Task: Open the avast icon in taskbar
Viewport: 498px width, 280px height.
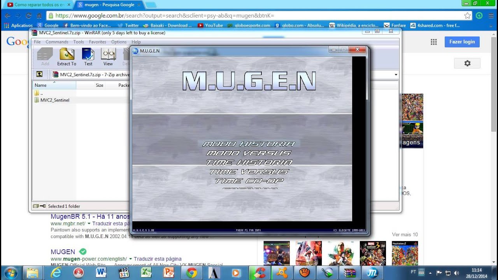Action: coord(282,273)
